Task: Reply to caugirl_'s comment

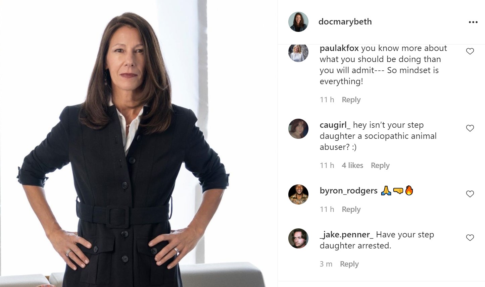Action: [380, 166]
